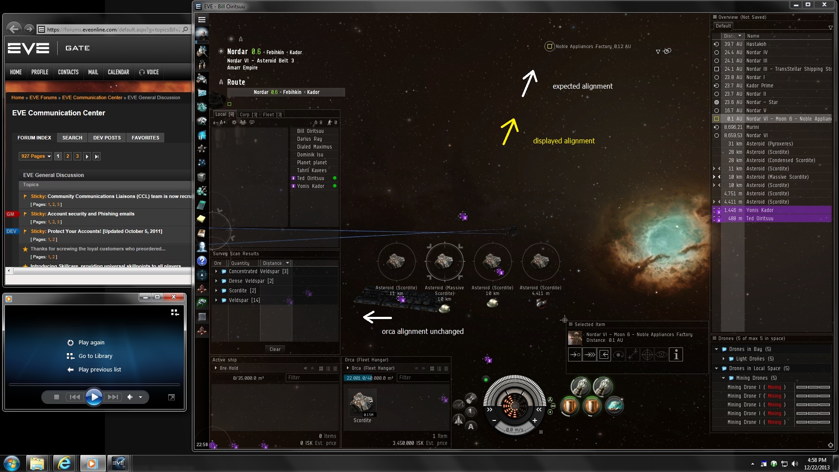Activate the survey scanner module icon
This screenshot has height=472, width=839.
coord(614,406)
